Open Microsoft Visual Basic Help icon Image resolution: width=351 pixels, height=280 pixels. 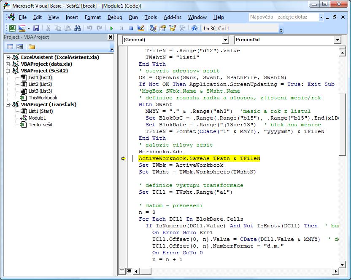(194, 28)
